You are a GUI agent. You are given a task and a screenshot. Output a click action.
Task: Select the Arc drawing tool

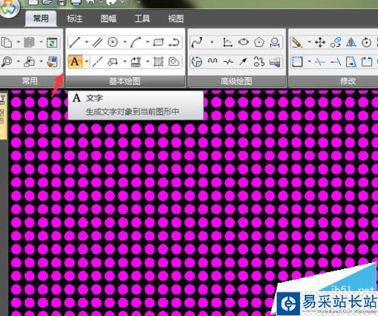[x=136, y=42]
